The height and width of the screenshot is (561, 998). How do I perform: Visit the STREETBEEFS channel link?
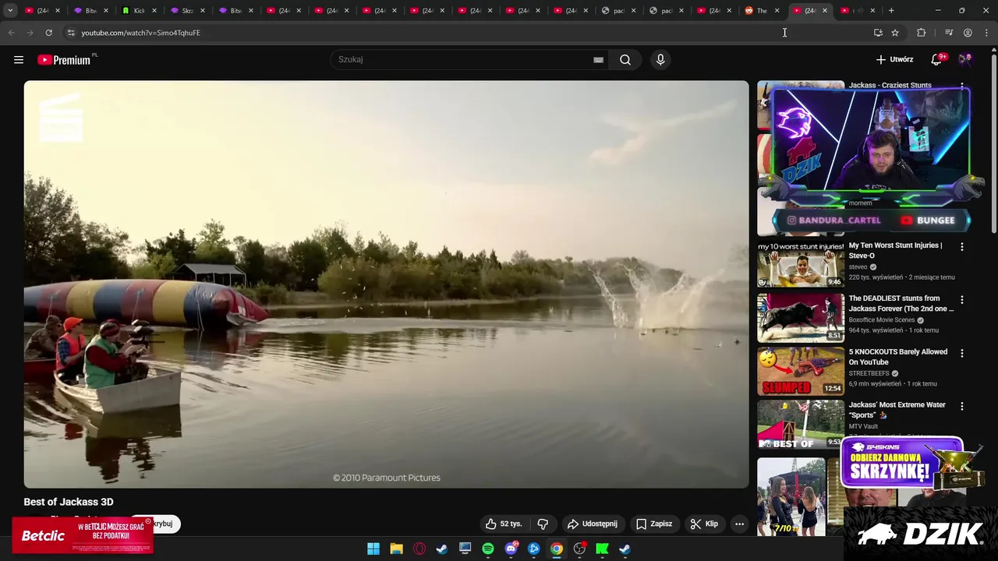pyautogui.click(x=869, y=373)
